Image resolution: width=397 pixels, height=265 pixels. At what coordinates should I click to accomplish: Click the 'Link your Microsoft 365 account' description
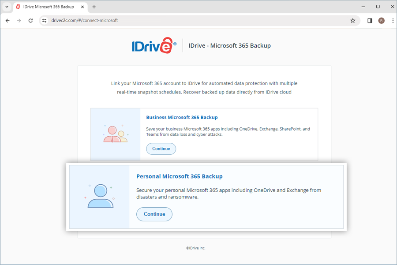[204, 88]
